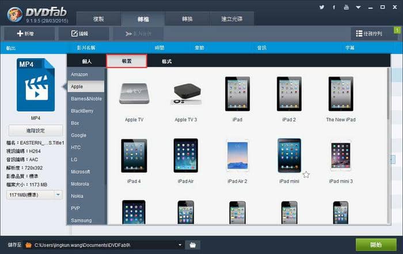Click the add (新增) button with plus icon
403x254 pixels.
(x=29, y=33)
